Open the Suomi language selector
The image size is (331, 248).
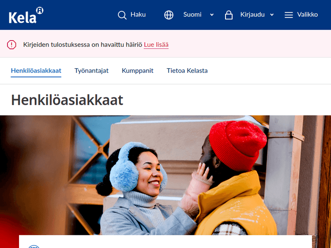click(192, 15)
